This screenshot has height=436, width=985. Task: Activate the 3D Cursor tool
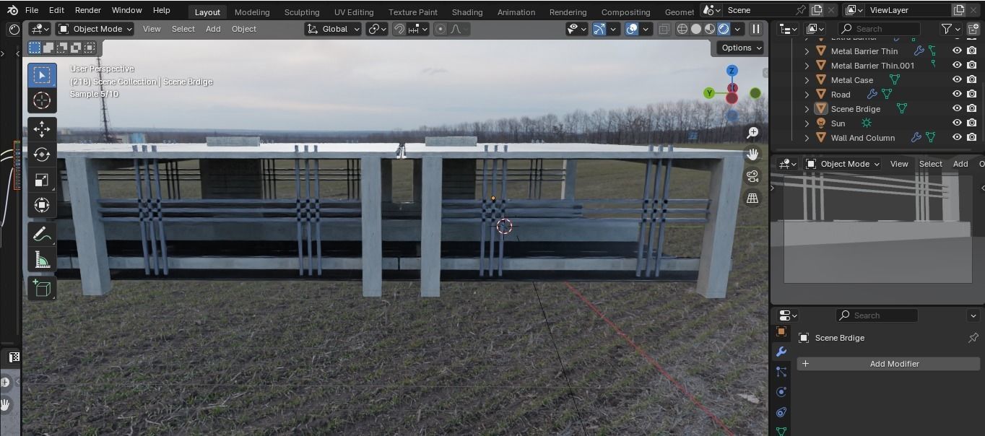[42, 100]
